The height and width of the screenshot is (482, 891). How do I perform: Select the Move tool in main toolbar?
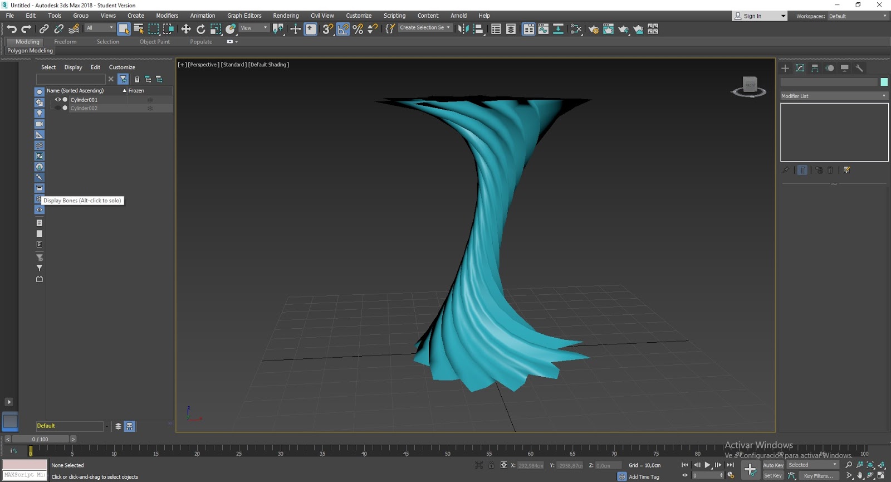[186, 29]
